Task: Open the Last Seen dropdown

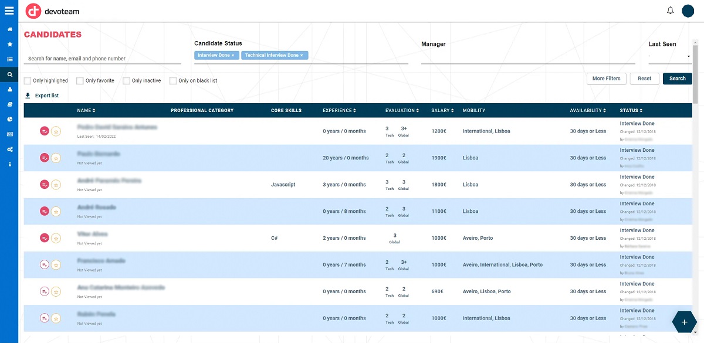Action: tap(669, 57)
